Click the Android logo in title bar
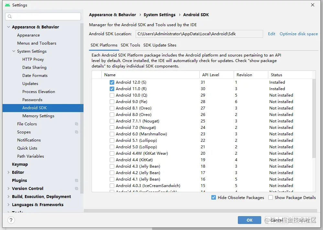This screenshot has height=230, width=323. click(x=7, y=5)
